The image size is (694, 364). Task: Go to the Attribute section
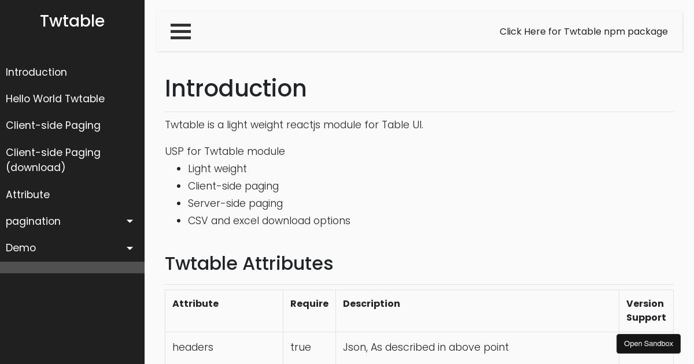pos(27,195)
